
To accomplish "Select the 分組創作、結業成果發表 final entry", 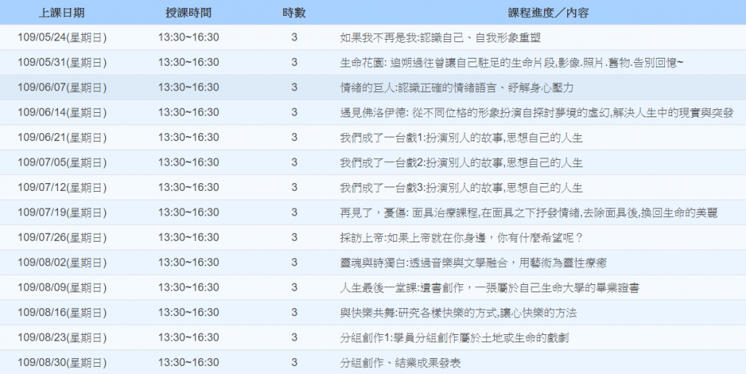I will (400, 362).
